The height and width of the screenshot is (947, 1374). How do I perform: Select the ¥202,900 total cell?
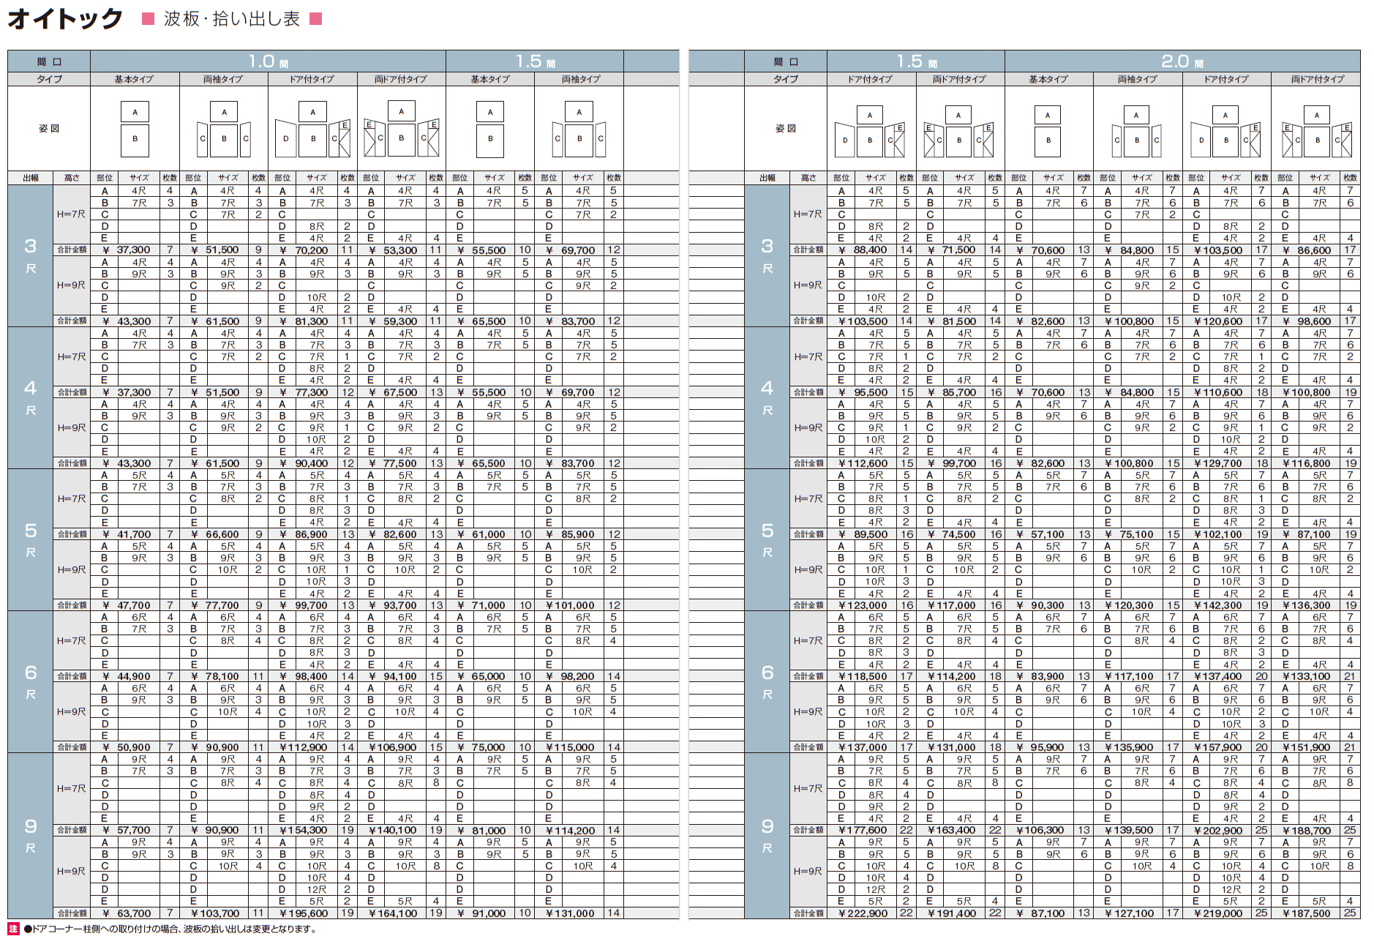(1218, 831)
